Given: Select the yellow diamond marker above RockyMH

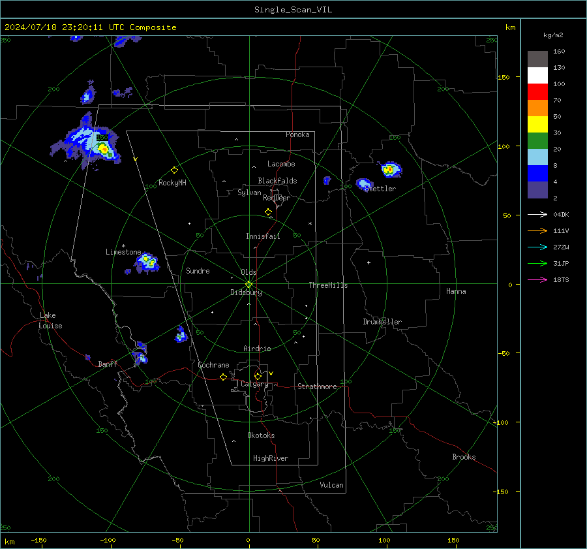Looking at the screenshot, I should click(174, 170).
